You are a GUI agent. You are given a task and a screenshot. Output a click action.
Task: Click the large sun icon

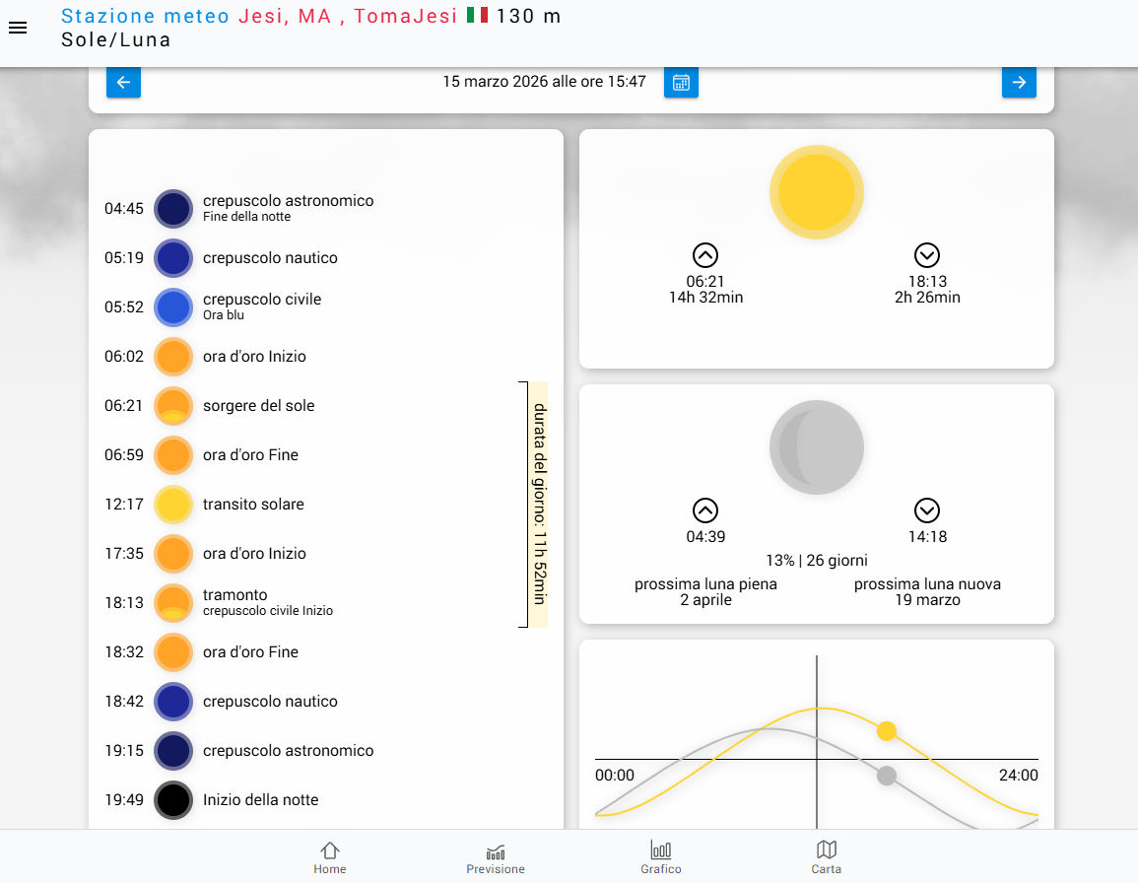click(816, 192)
